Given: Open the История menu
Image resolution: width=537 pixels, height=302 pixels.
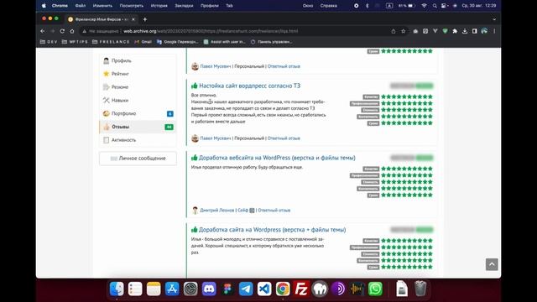Looking at the screenshot, I should 159,6.
